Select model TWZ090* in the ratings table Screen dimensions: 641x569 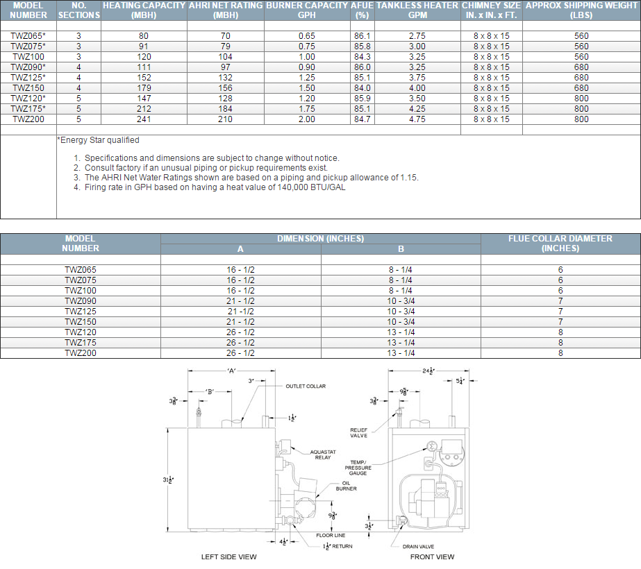pos(28,67)
